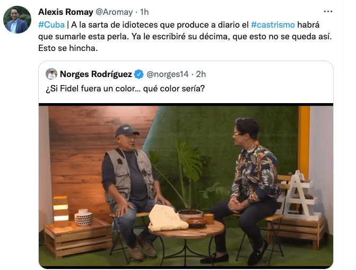Open the @Aromay handle
The width and height of the screenshot is (356, 270).
click(x=114, y=12)
